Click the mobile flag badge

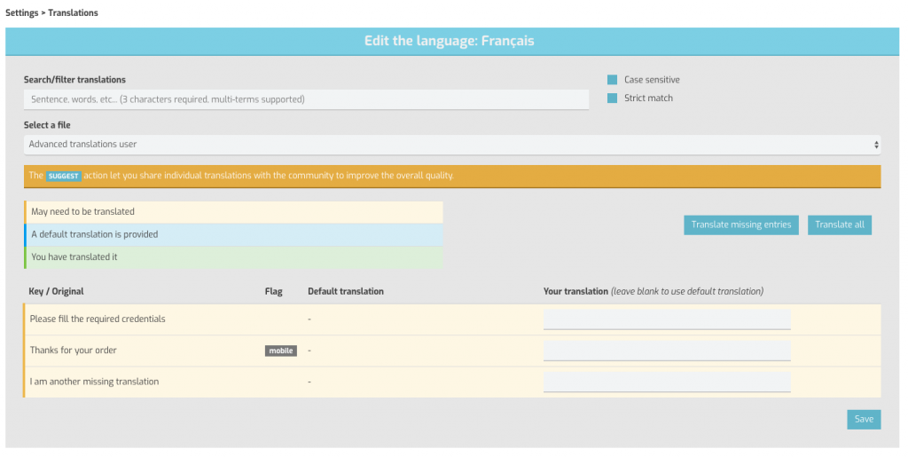coord(280,351)
